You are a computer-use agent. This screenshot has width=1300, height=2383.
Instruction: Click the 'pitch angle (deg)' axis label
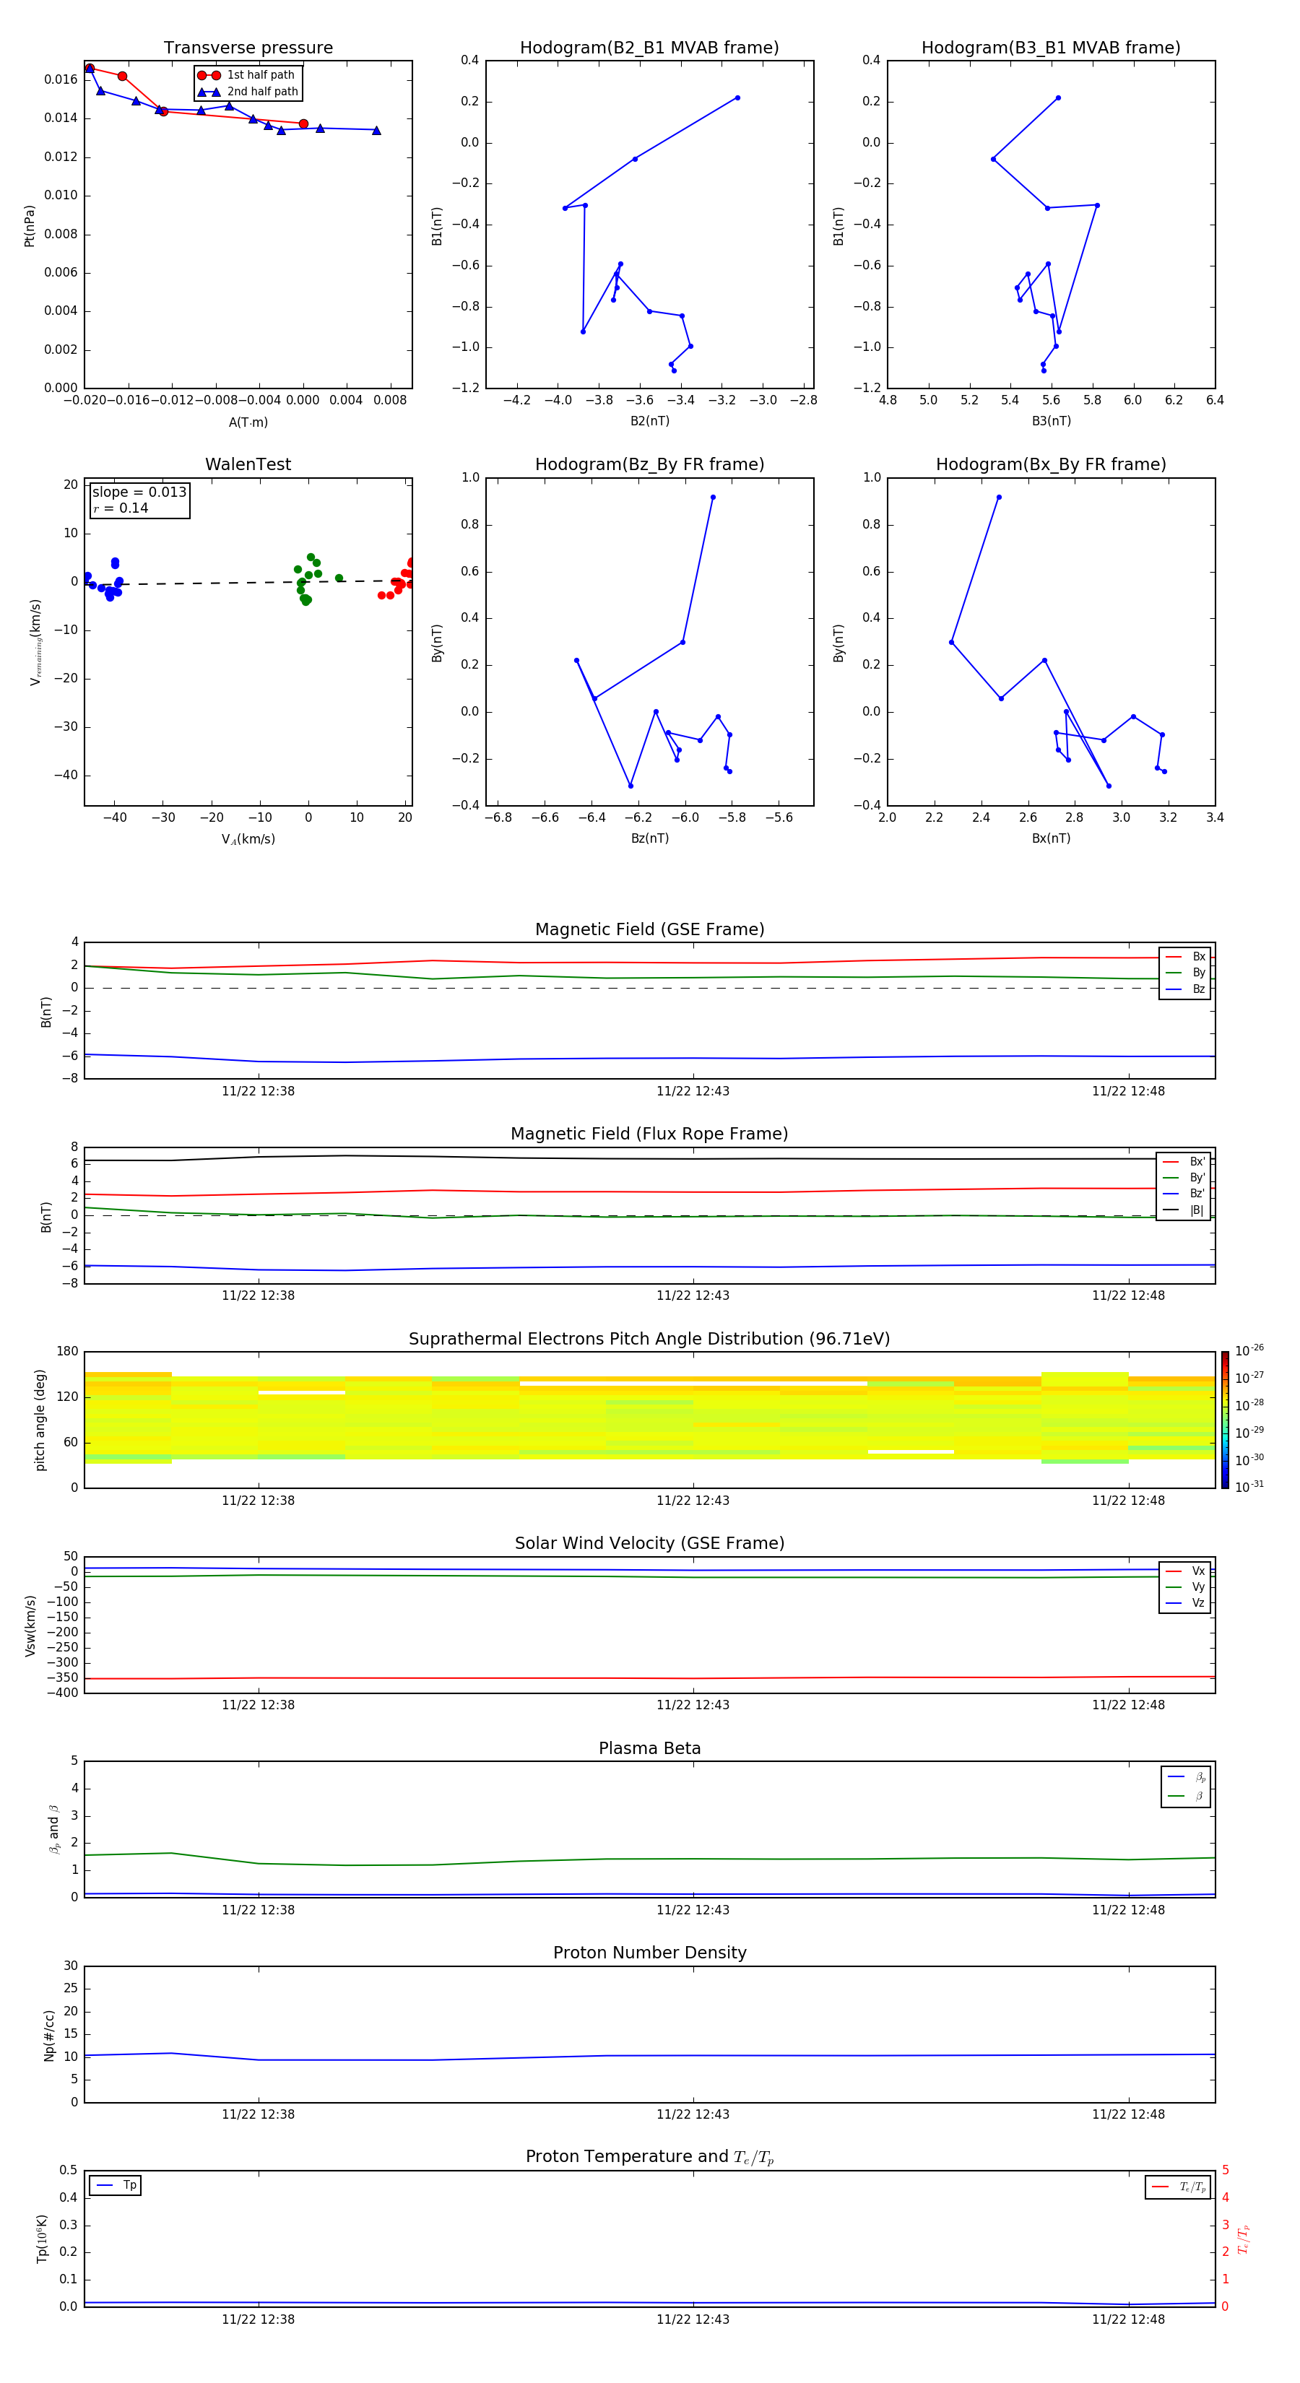click(x=40, y=1420)
